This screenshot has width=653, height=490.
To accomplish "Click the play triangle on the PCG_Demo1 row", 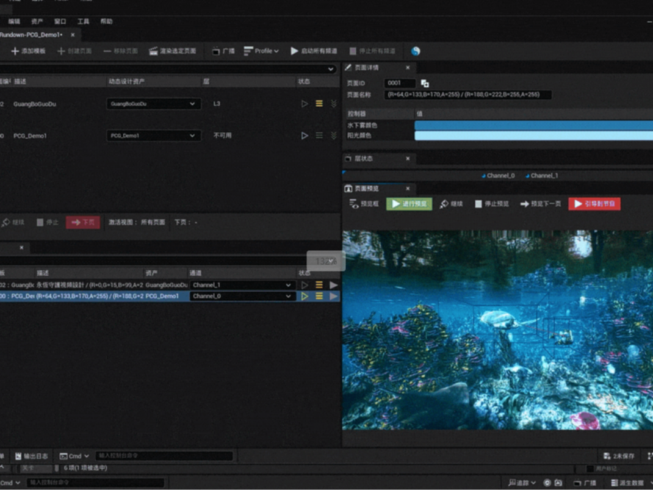I will (x=305, y=135).
